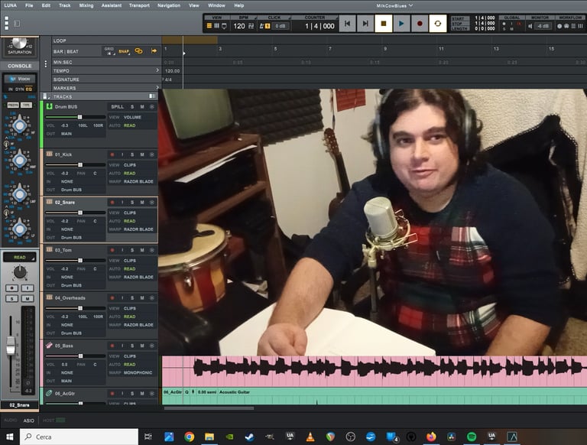Click the tempo sync icon beside 120 BPM
Image resolution: width=587 pixels, height=445 pixels.
tap(251, 26)
